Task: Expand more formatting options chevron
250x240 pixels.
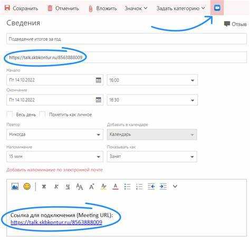Action: pyautogui.click(x=175, y=186)
